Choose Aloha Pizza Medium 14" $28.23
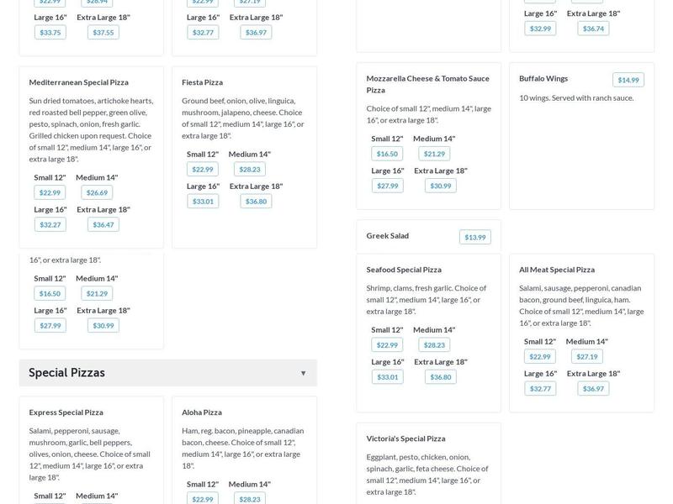Viewport: 673px width, 504px height. pyautogui.click(x=250, y=499)
